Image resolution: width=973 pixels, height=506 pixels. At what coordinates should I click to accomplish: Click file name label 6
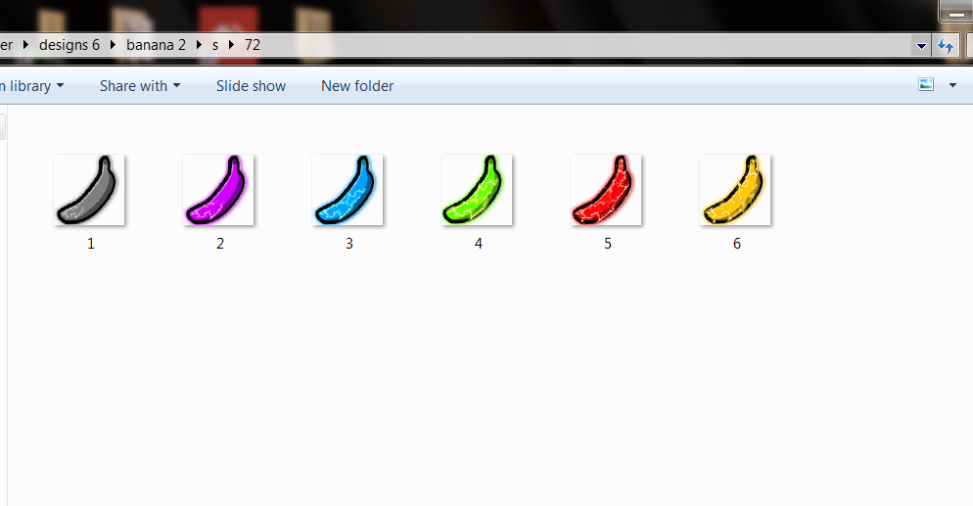coord(736,244)
